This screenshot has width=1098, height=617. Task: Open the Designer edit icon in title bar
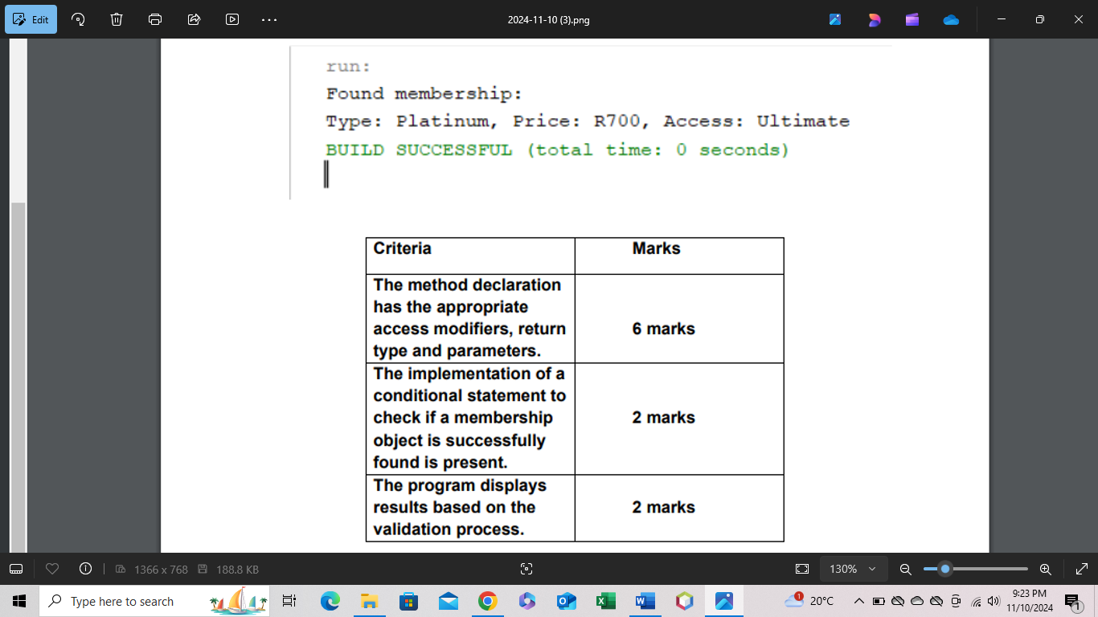click(874, 19)
